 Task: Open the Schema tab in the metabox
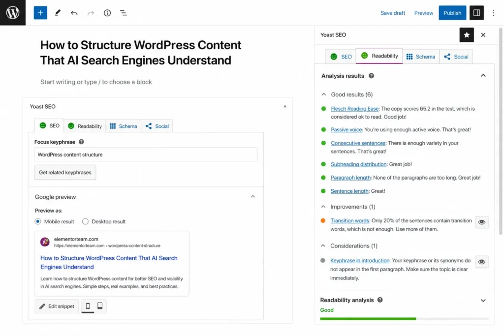[x=123, y=126]
